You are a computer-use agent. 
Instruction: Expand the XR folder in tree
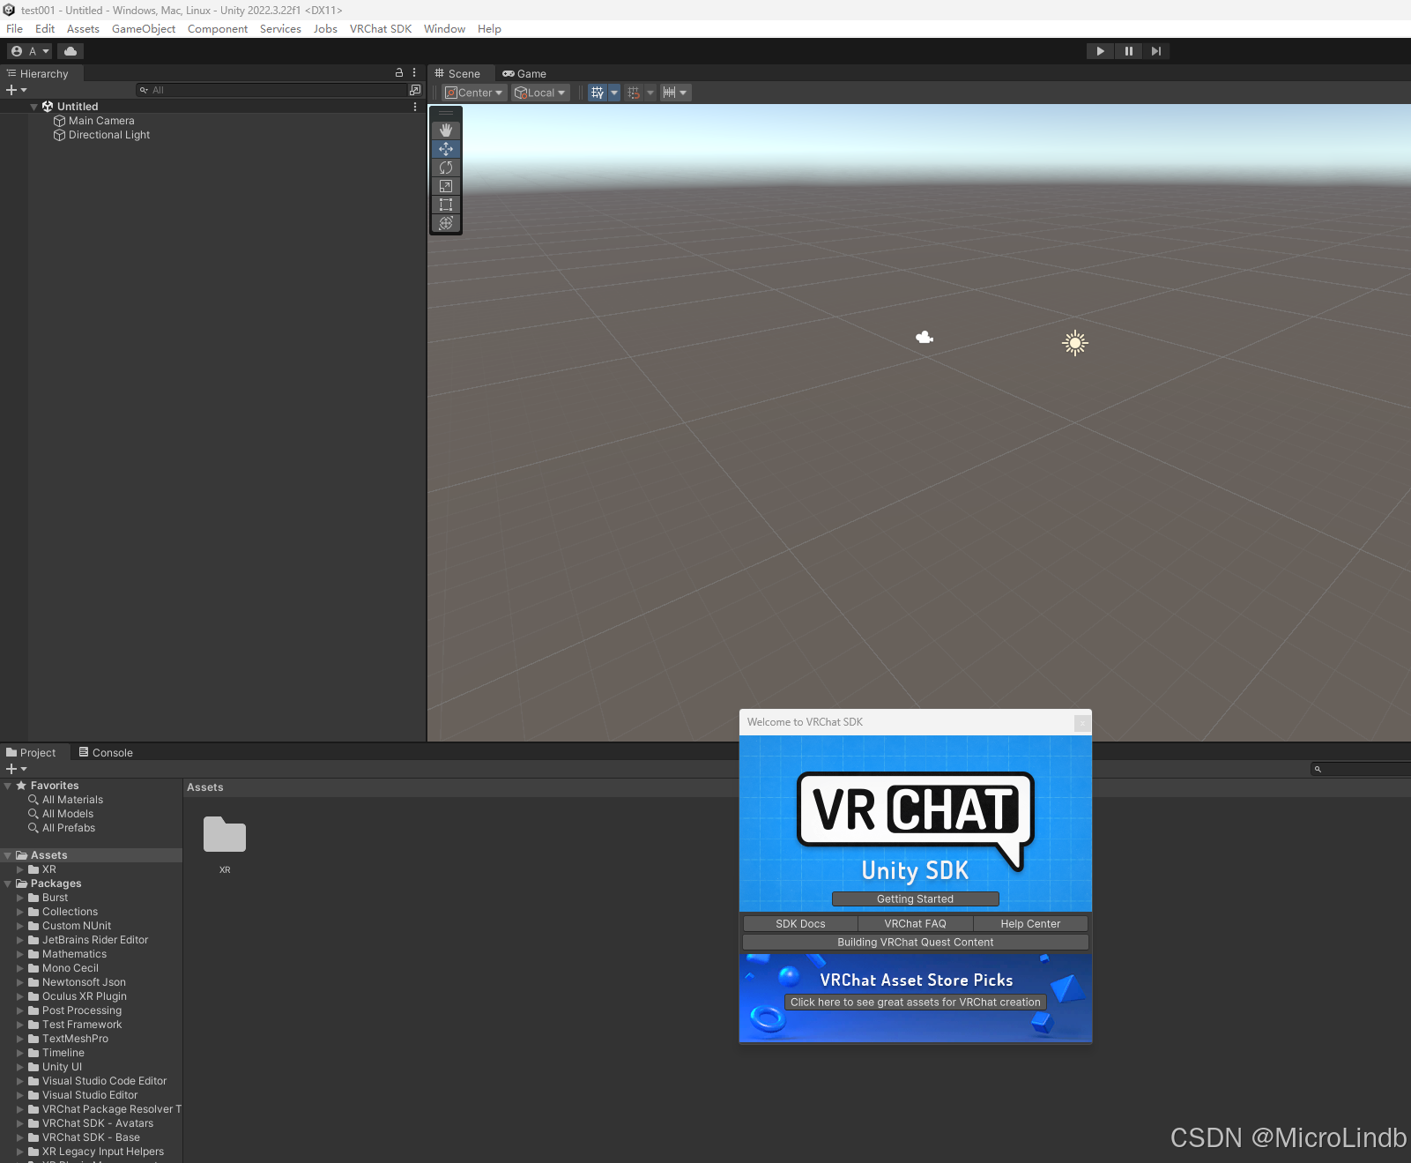(20, 869)
